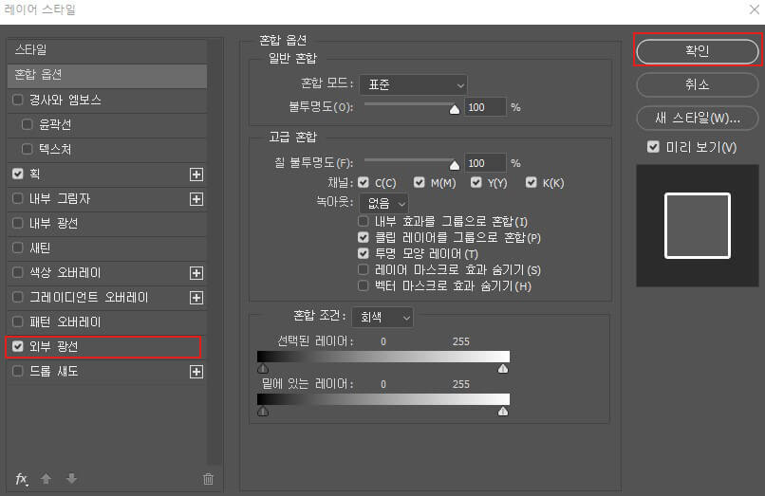The image size is (765, 496).
Task: Enable the 색상 오버레이 checkbox
Action: click(18, 272)
